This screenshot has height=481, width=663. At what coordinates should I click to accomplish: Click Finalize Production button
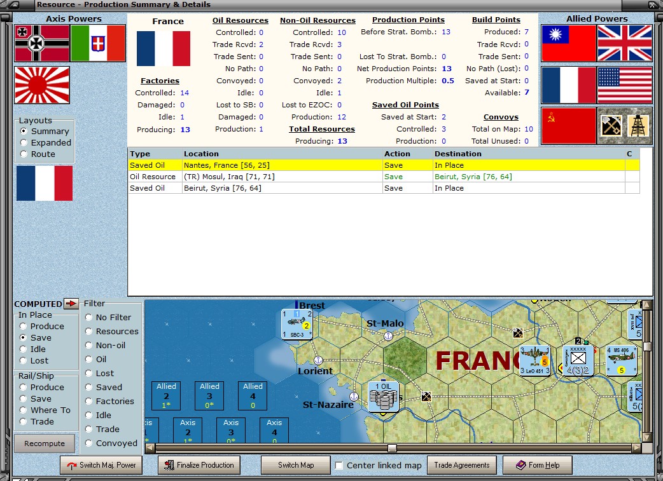click(x=199, y=465)
